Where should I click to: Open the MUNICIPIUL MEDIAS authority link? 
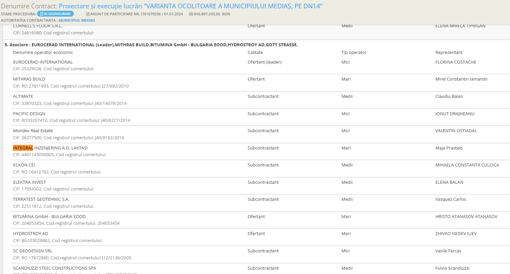point(77,20)
